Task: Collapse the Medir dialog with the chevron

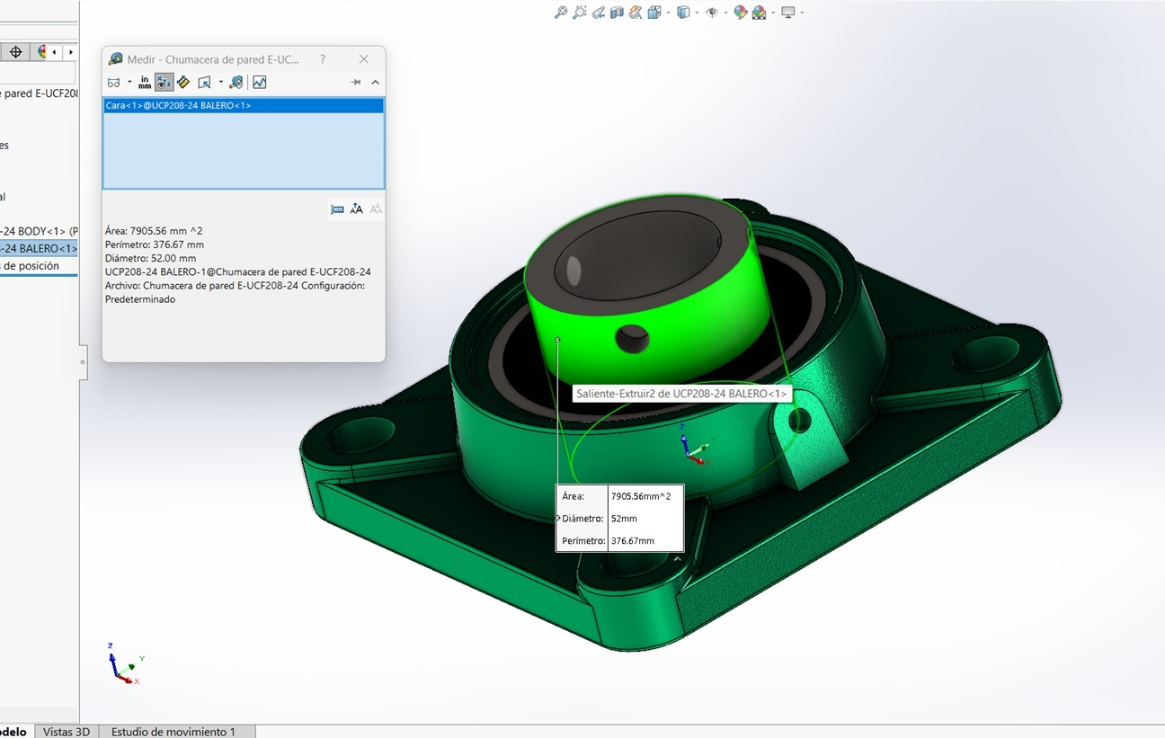Action: point(376,83)
